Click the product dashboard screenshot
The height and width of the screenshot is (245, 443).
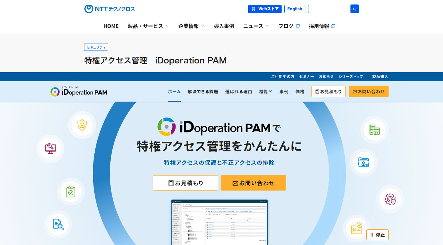219,222
